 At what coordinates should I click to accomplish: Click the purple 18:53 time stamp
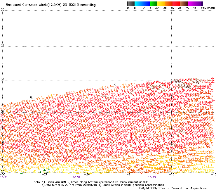pos(152,177)
